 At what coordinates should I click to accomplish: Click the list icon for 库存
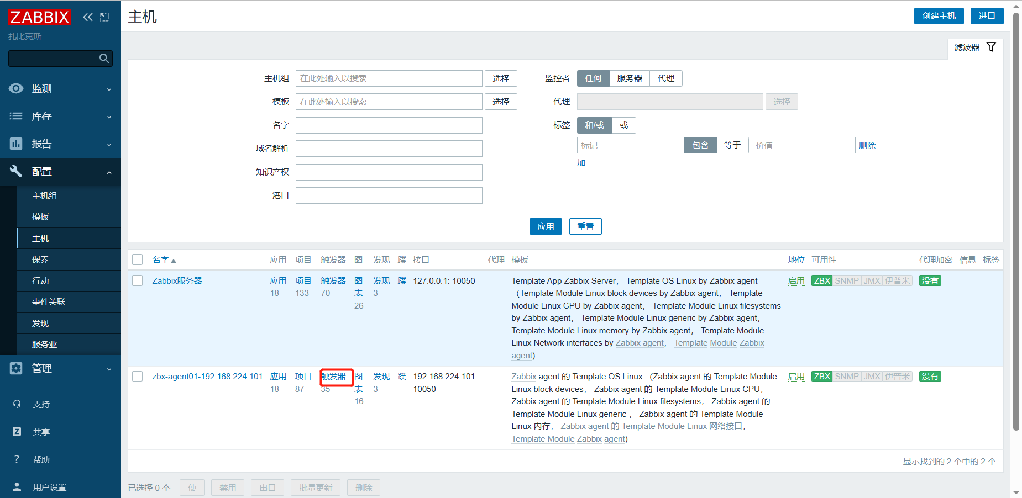(x=16, y=116)
